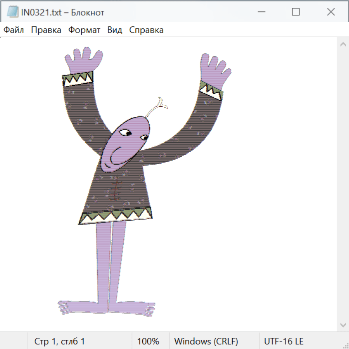Open the Вид menu

point(114,30)
